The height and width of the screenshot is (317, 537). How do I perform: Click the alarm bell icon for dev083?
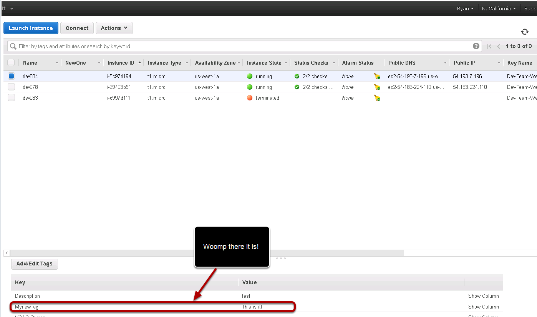coord(377,98)
